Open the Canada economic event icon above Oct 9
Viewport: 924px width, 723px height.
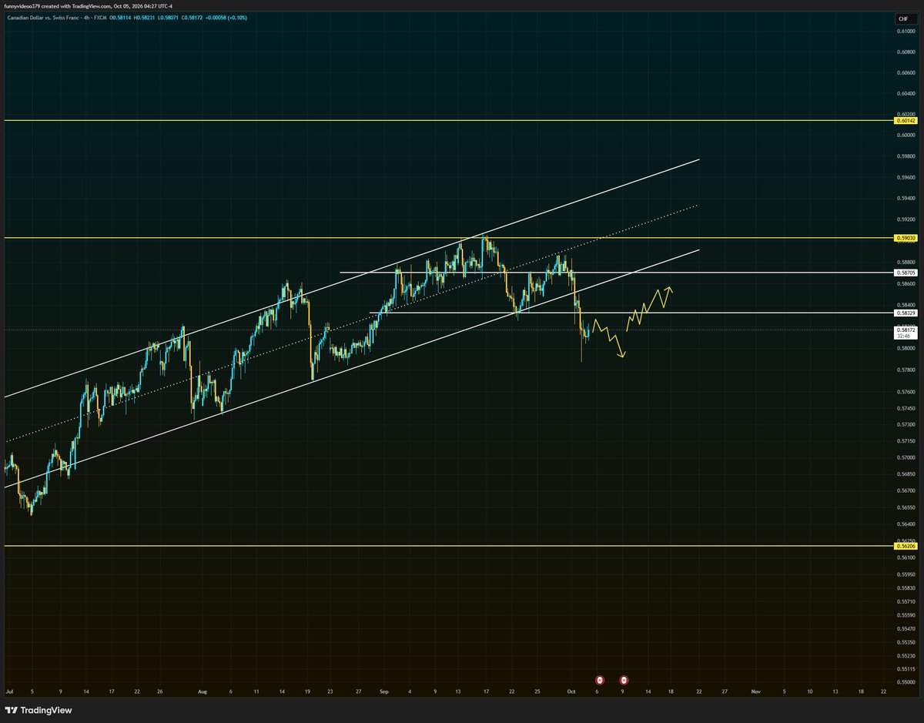click(x=624, y=680)
